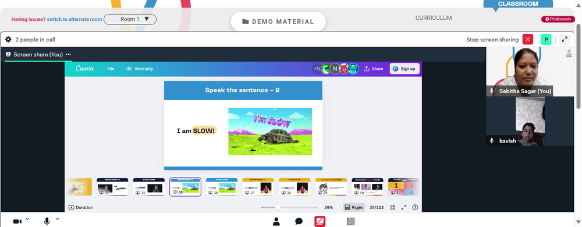The width and height of the screenshot is (582, 227).
Task: Click the Duration button
Action: pos(81,207)
